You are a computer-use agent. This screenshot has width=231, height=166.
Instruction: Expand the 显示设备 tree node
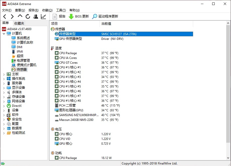4,88
